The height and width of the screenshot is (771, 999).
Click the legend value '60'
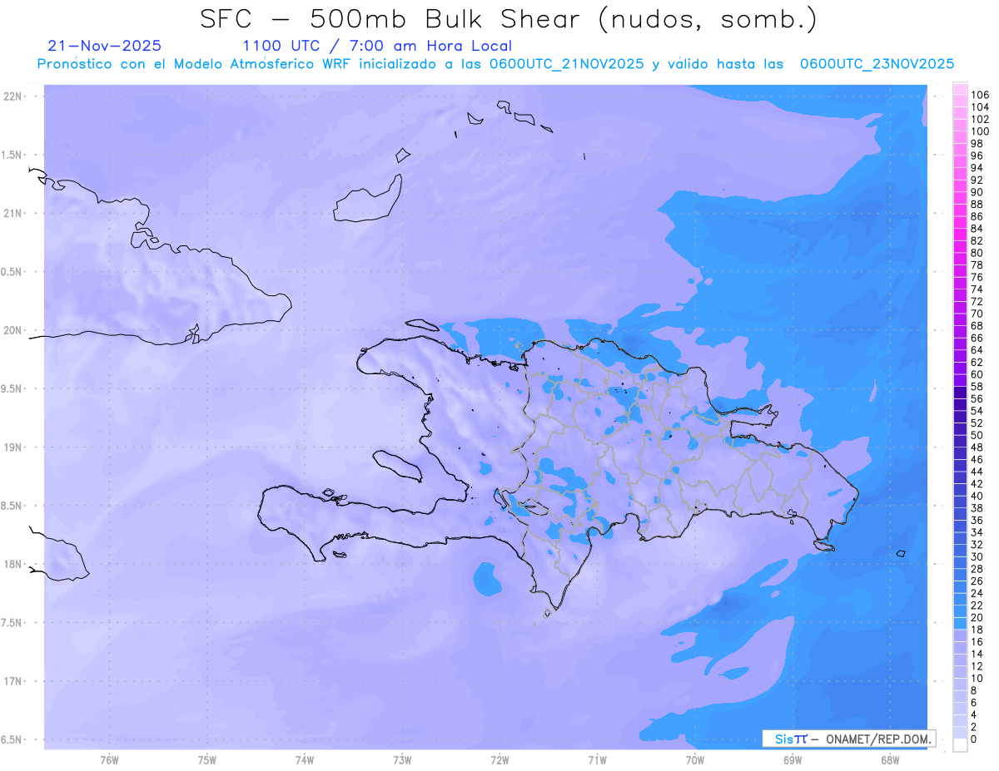point(977,374)
